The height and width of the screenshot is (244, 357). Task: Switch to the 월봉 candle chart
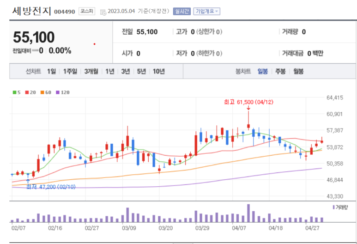pos(298,72)
